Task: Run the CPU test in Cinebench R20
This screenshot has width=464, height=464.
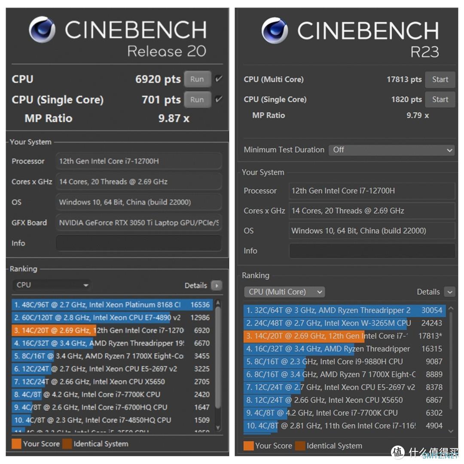Action: click(197, 79)
